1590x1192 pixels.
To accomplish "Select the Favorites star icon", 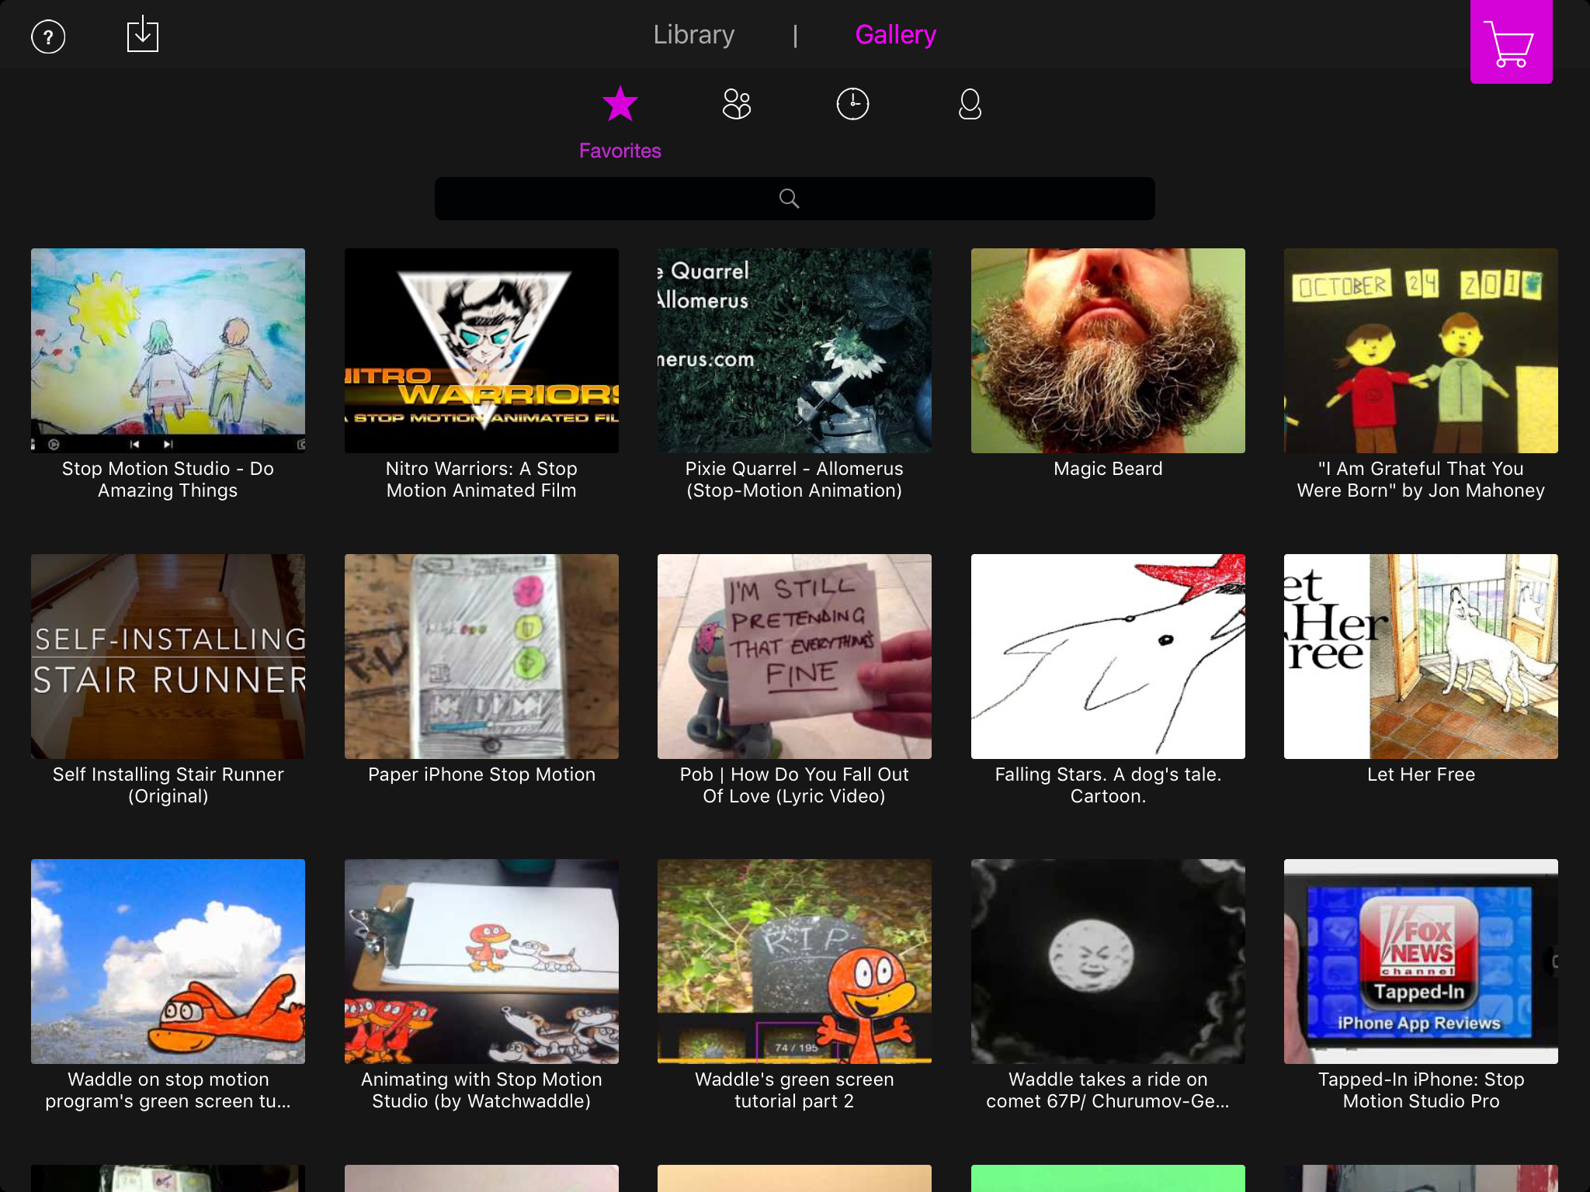I will click(x=620, y=104).
